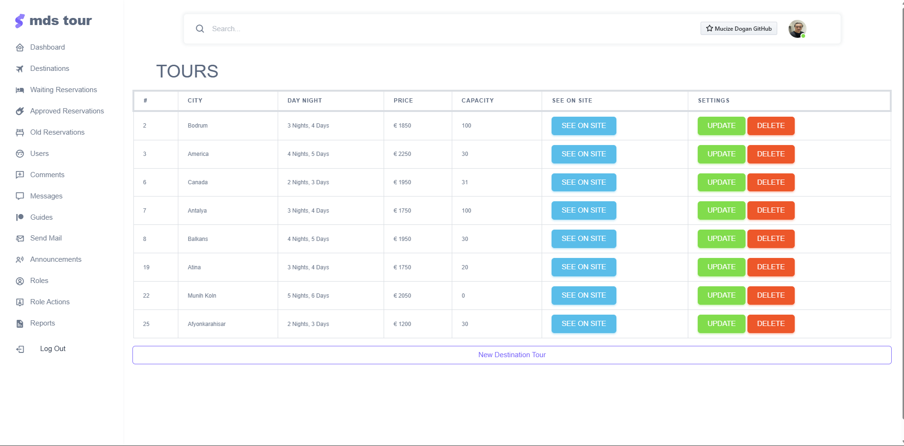Viewport: 904px width, 446px height.
Task: Click the Log Out exit icon
Action: click(20, 349)
